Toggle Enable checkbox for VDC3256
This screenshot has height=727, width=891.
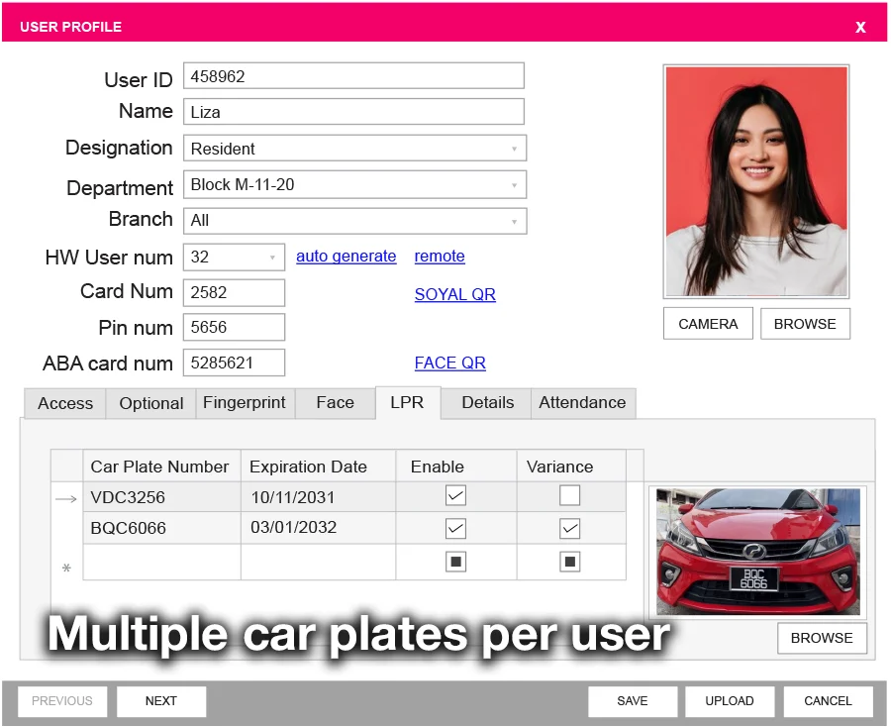tap(455, 495)
